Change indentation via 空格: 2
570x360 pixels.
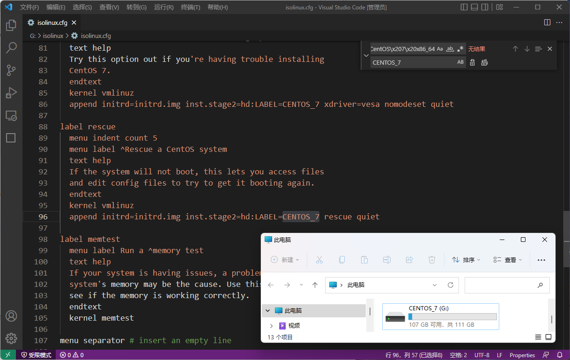(x=458, y=355)
